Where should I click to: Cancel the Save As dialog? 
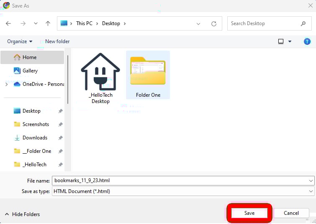291,213
